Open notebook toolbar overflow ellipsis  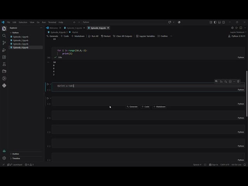coord(171,36)
